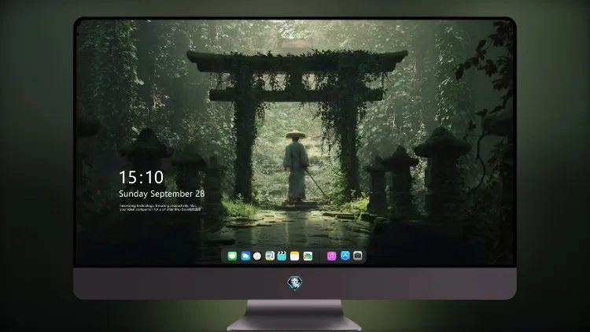
Task: Launch the Weather app from the dock
Action: pyautogui.click(x=245, y=256)
